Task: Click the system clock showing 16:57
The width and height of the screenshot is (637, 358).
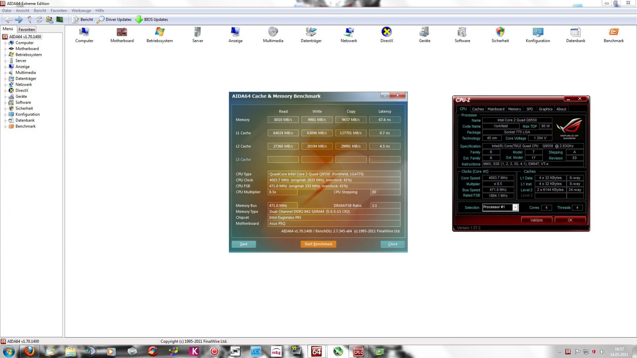Action: (x=619, y=349)
